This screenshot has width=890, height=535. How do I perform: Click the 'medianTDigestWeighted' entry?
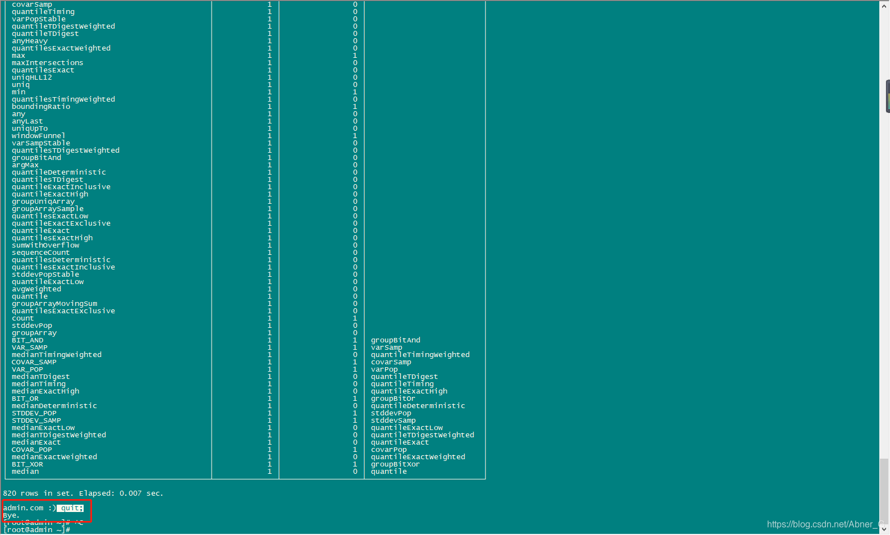59,435
